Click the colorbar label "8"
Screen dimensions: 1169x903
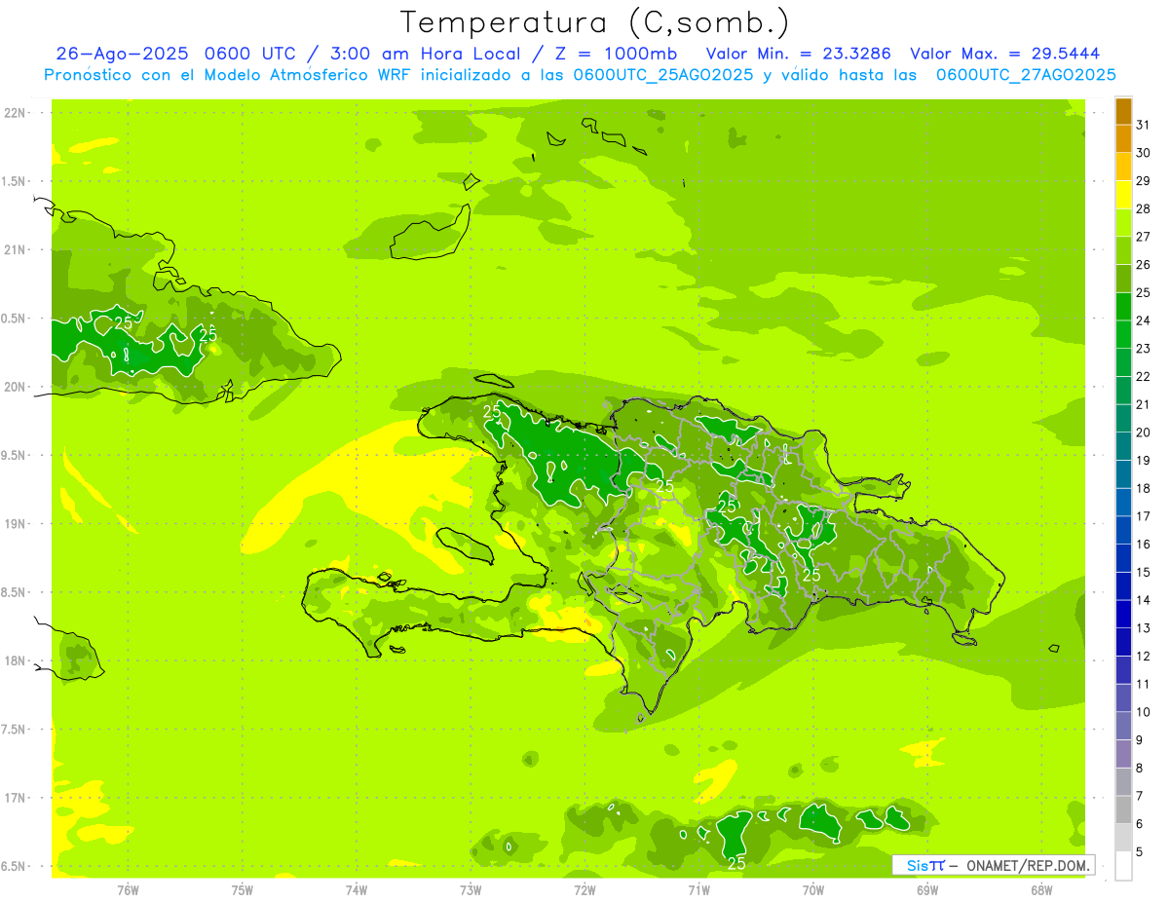(x=1140, y=769)
